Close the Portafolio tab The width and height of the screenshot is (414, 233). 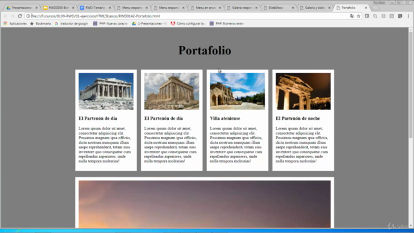coord(365,8)
